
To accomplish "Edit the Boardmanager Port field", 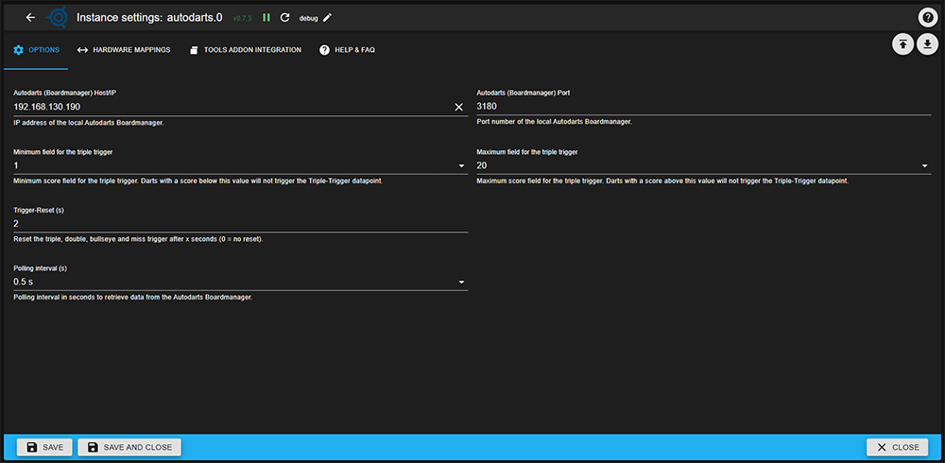I will tap(703, 107).
